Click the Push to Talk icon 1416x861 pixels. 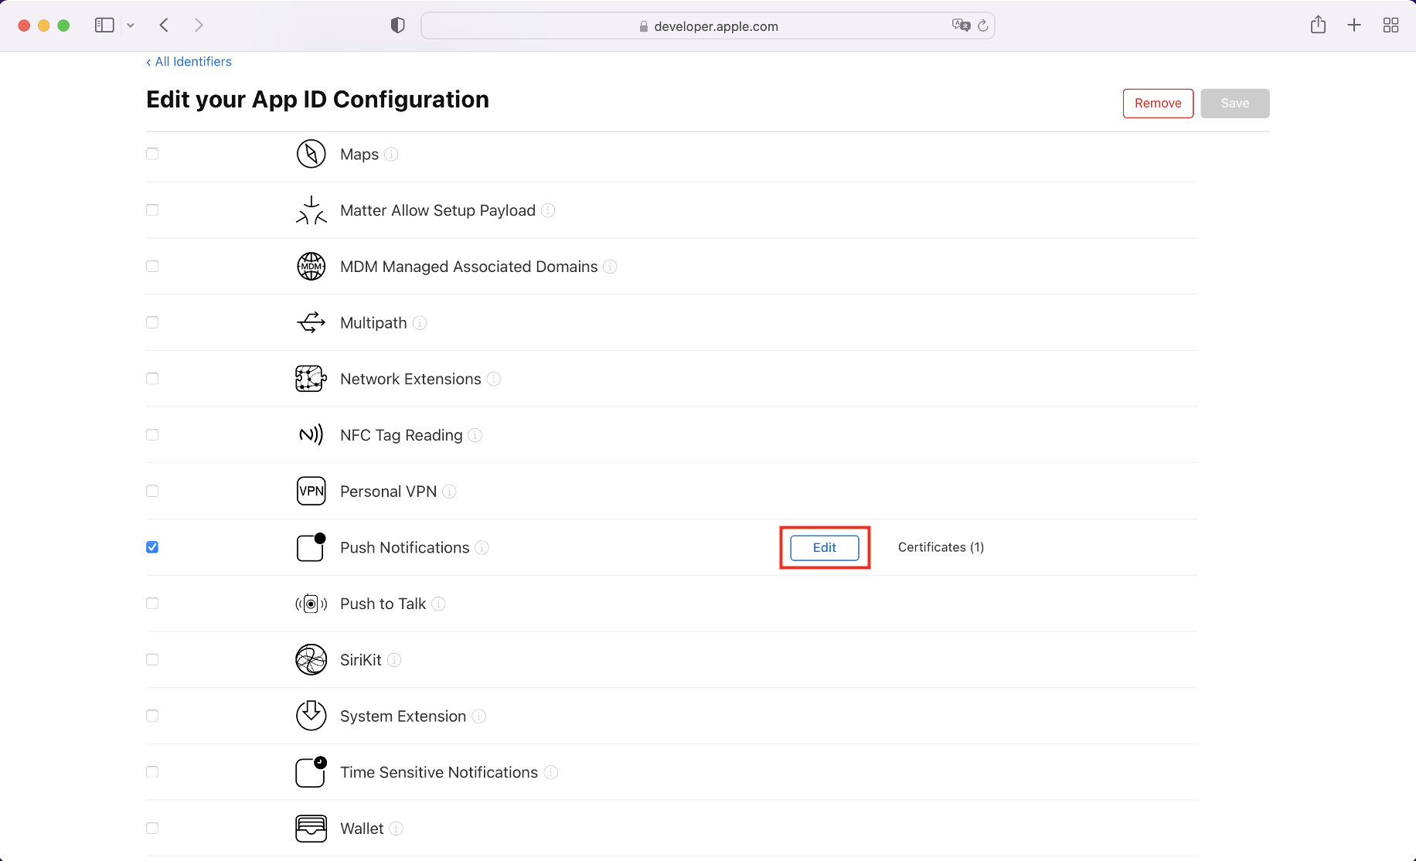tap(311, 604)
